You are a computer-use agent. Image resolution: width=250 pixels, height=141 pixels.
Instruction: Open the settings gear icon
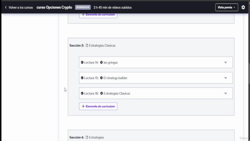click(x=243, y=7)
